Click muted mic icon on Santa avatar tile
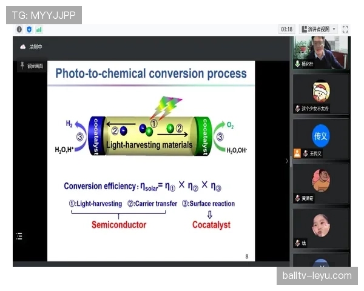Viewport: 364px width, 291px height. click(297, 109)
